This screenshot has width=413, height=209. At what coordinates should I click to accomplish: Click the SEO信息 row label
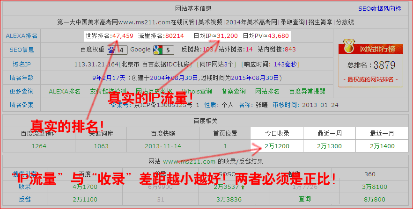click(x=22, y=50)
